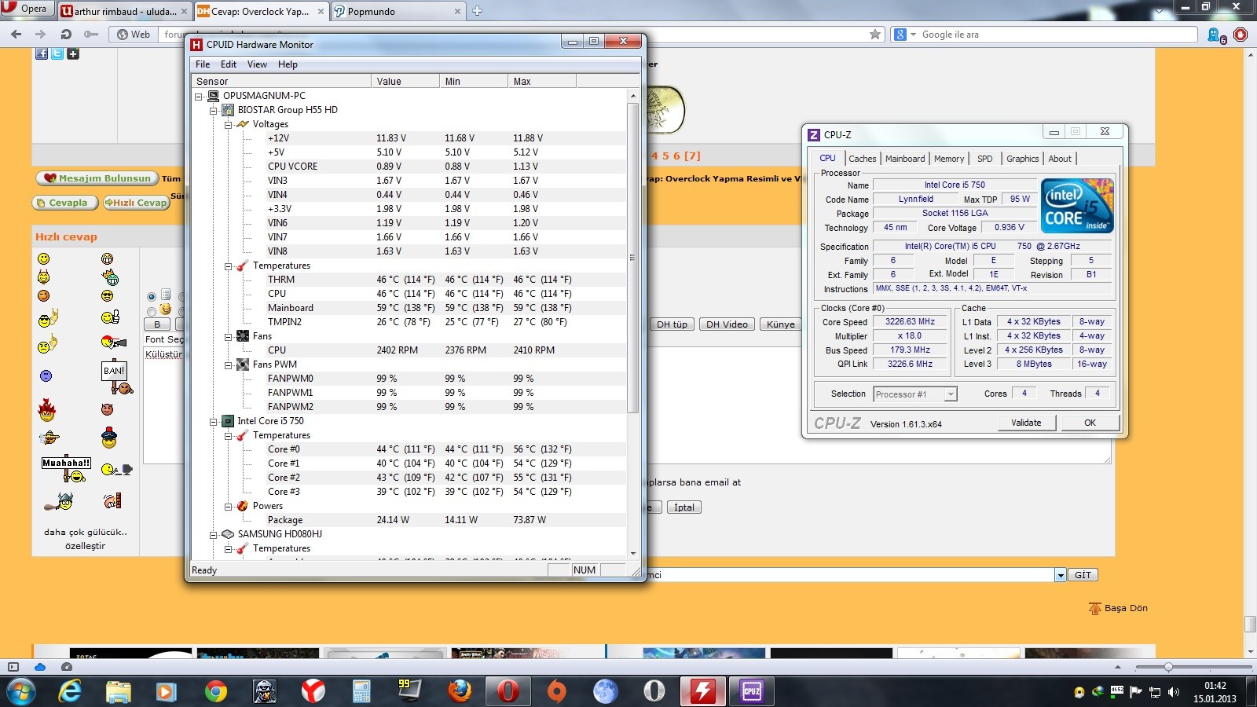Open the volume control in the system tray
The image size is (1257, 707).
(1174, 692)
